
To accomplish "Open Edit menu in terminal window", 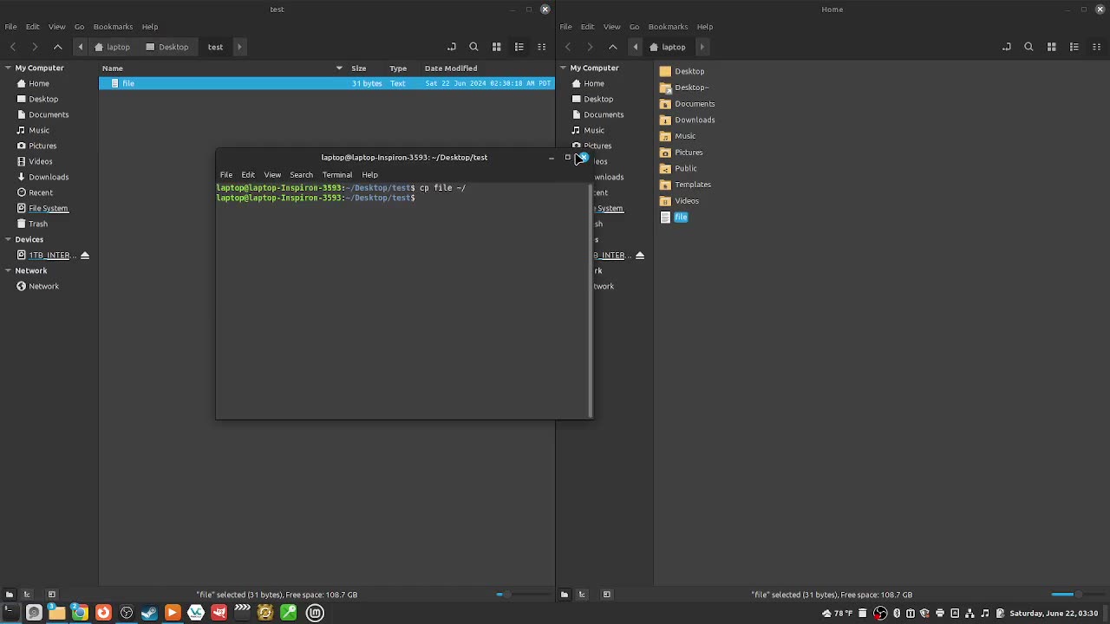I will coord(248,174).
